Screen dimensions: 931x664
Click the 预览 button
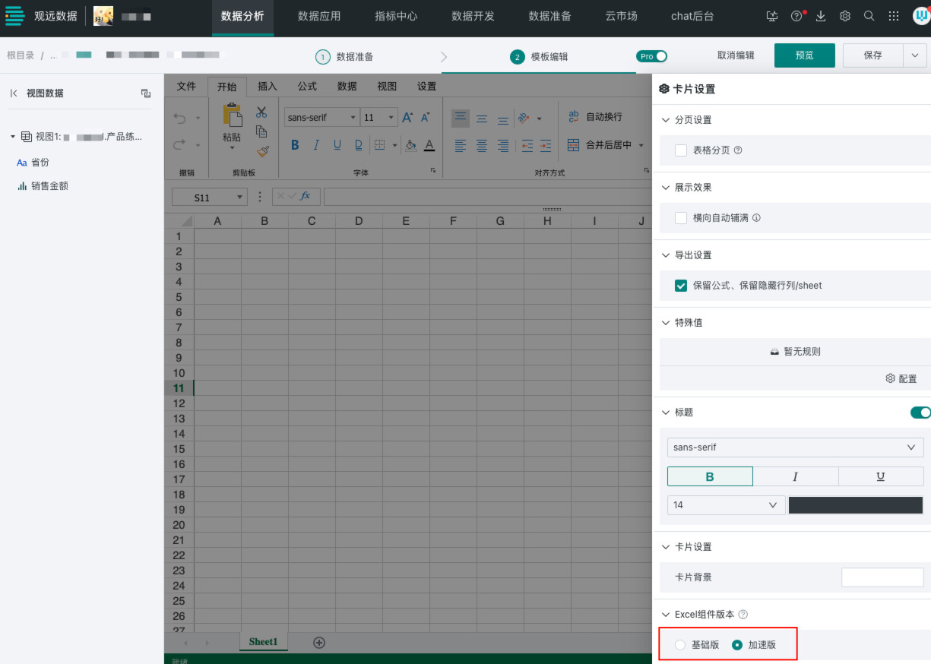tap(804, 55)
